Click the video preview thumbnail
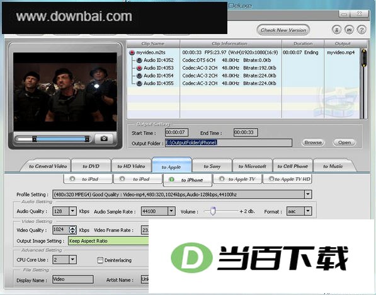The width and height of the screenshot is (376, 295). [x=65, y=91]
